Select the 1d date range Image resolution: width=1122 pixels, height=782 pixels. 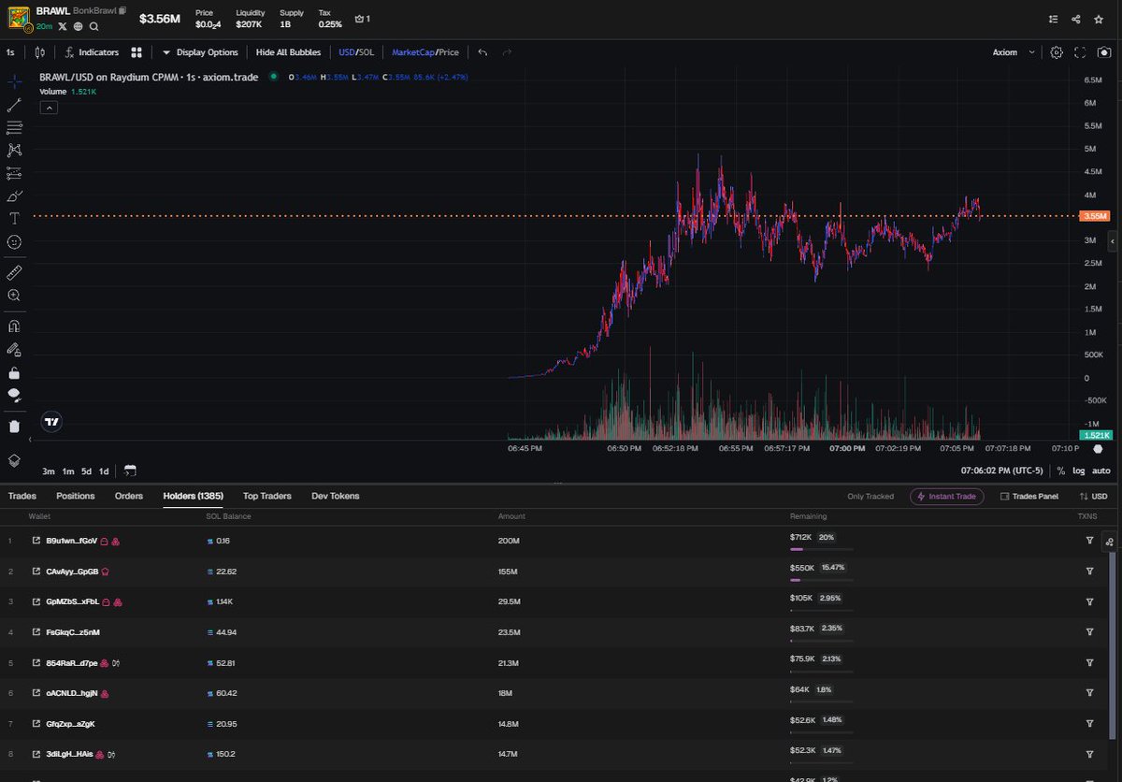(x=104, y=471)
